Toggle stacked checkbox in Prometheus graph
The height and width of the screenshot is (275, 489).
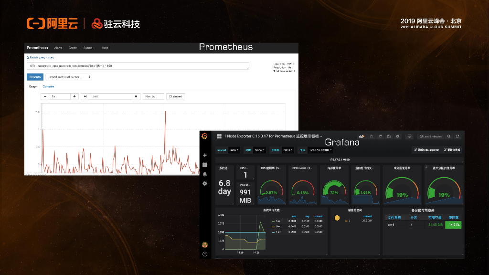point(170,96)
